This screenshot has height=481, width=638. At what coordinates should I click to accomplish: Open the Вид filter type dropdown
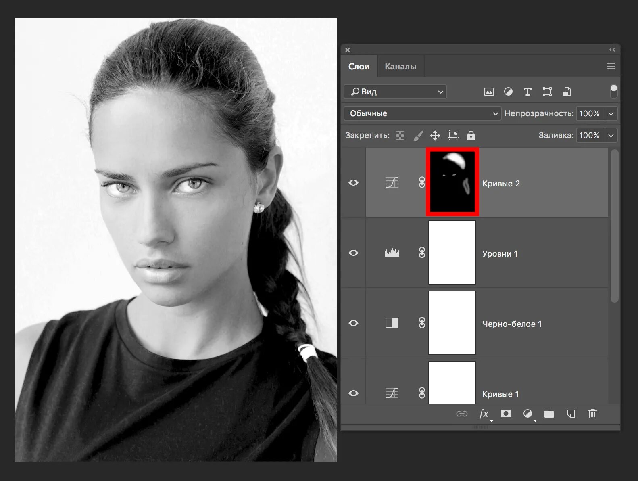click(395, 92)
